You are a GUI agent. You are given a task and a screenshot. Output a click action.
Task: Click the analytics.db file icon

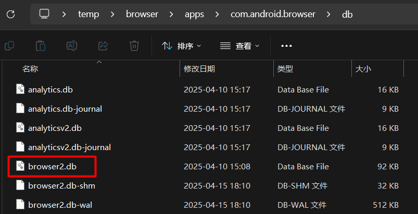[x=20, y=89]
